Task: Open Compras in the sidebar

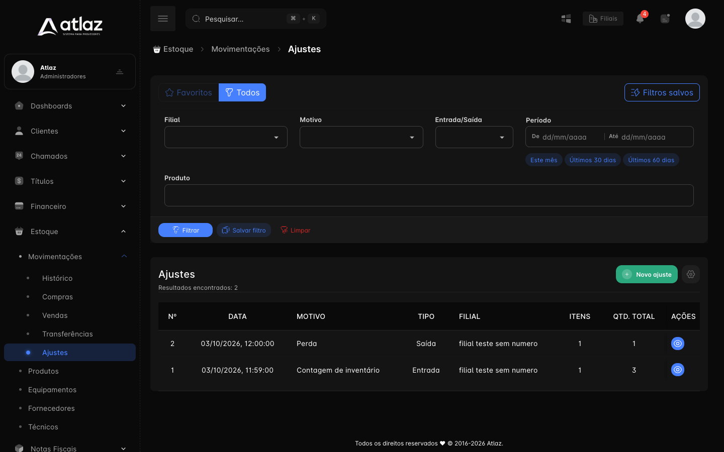Action: click(x=57, y=297)
